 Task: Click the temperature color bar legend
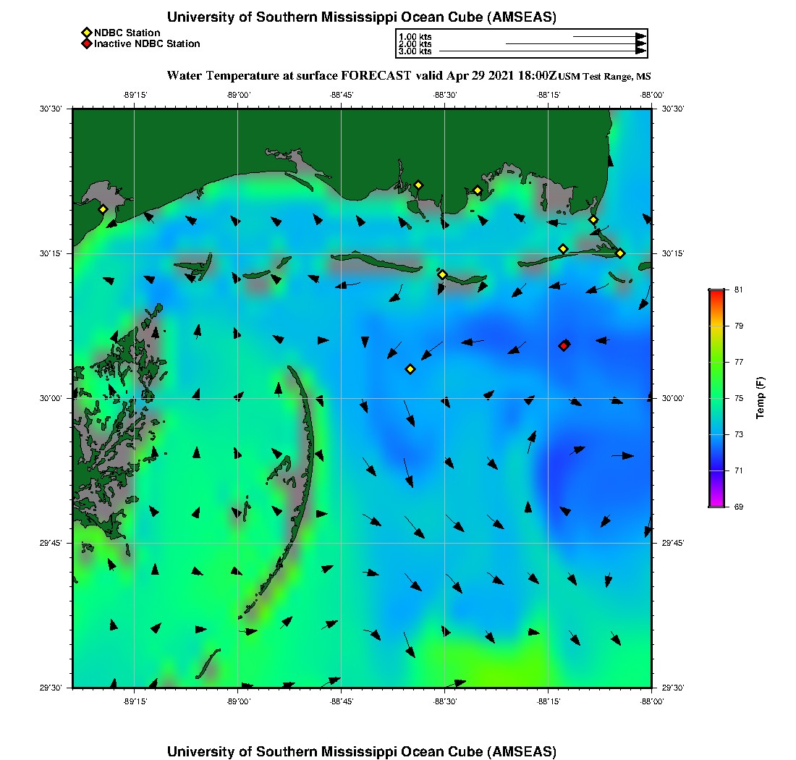click(716, 398)
